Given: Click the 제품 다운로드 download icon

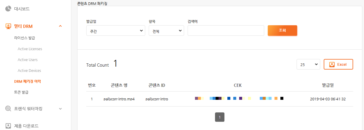Looking at the screenshot, I should pos(8,126).
